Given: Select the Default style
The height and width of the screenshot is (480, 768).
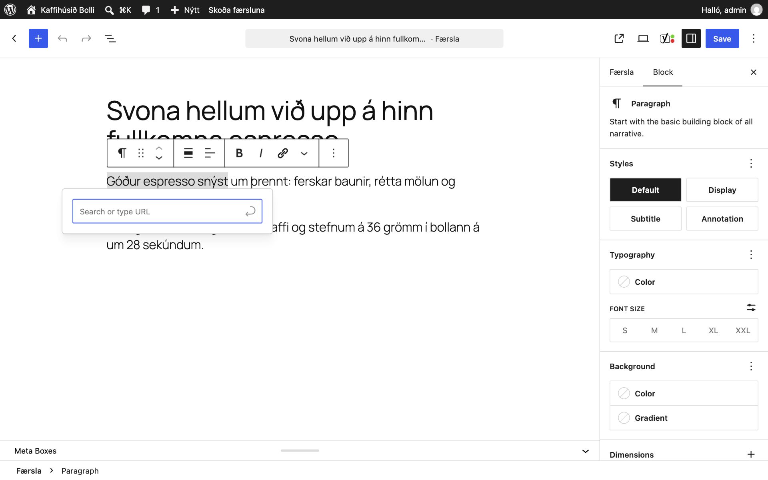Looking at the screenshot, I should pyautogui.click(x=645, y=190).
